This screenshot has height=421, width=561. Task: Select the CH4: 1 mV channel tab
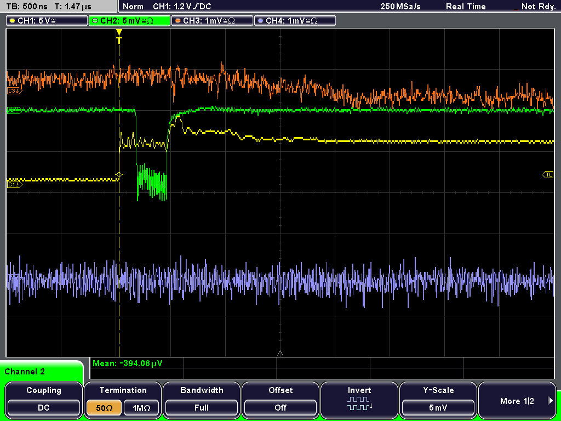tap(295, 21)
